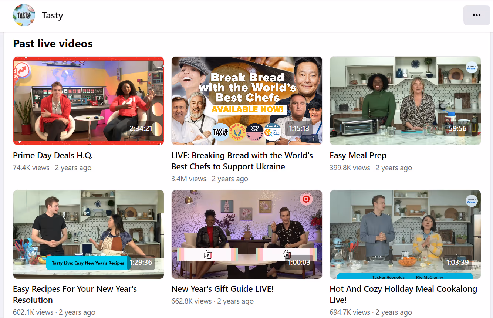493x318 pixels.
Task: Play the Breaking Bread chefs video thumbnail
Action: 247,101
